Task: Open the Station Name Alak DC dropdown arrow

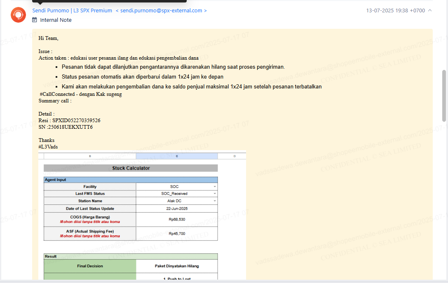Action: coord(215,201)
